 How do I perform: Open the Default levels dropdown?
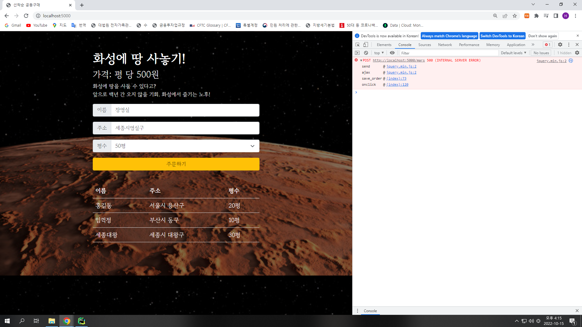click(513, 53)
